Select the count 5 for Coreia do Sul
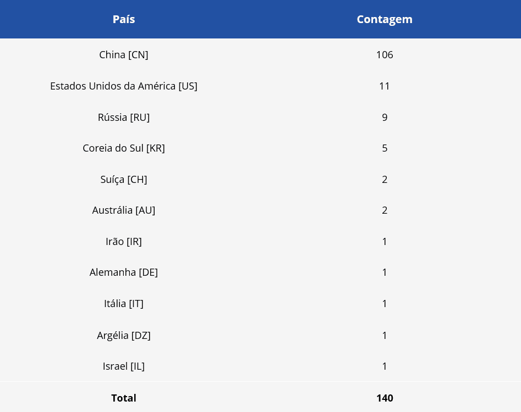This screenshot has width=521, height=412. tap(385, 148)
